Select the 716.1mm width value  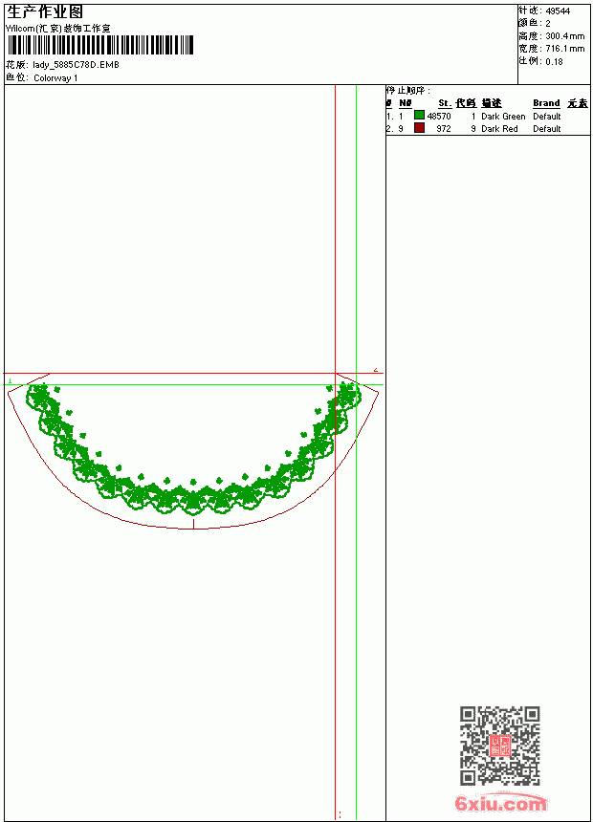click(565, 49)
